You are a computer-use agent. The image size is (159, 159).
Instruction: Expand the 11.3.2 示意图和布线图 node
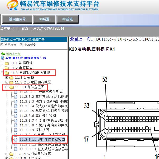[7, 82]
